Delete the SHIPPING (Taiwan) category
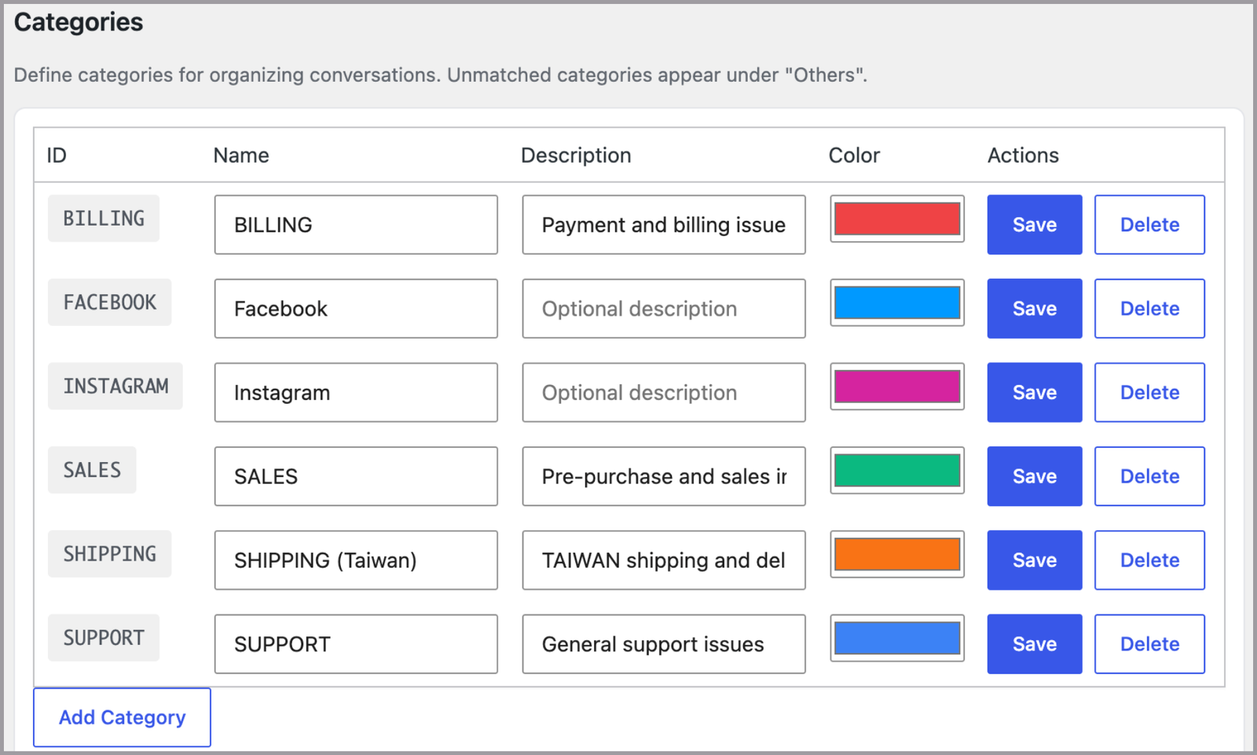The image size is (1257, 755). [1149, 560]
